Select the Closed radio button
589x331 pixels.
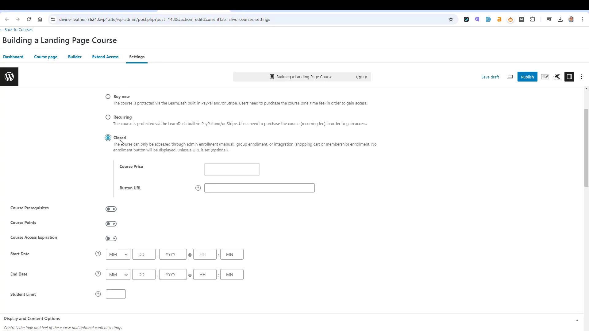(108, 137)
